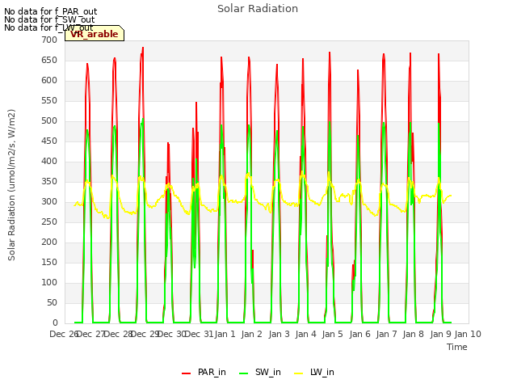Click the VR_arable annotation box
The image size is (517, 388).
point(95,34)
